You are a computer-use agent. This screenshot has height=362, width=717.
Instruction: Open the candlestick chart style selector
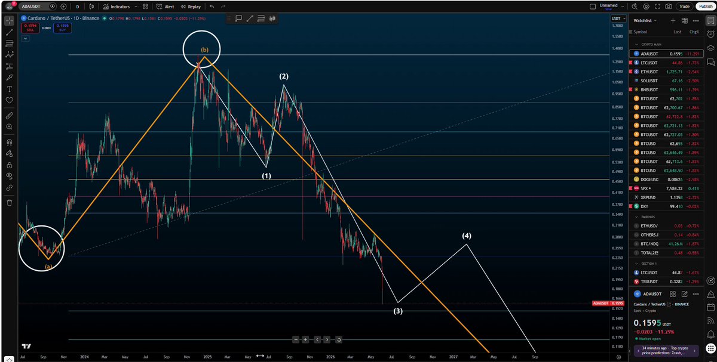coord(91,7)
